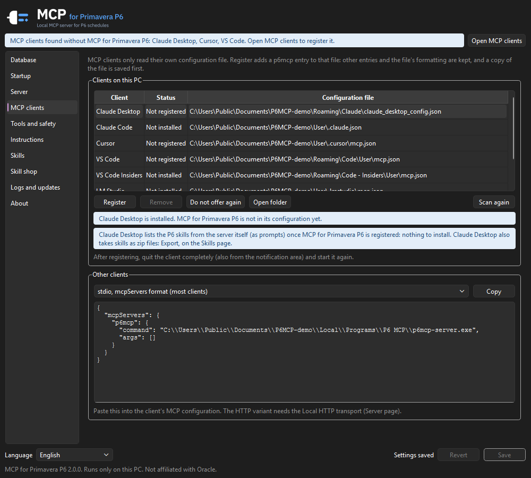The height and width of the screenshot is (478, 531).
Task: Open the Language dropdown showing English
Action: tap(74, 455)
